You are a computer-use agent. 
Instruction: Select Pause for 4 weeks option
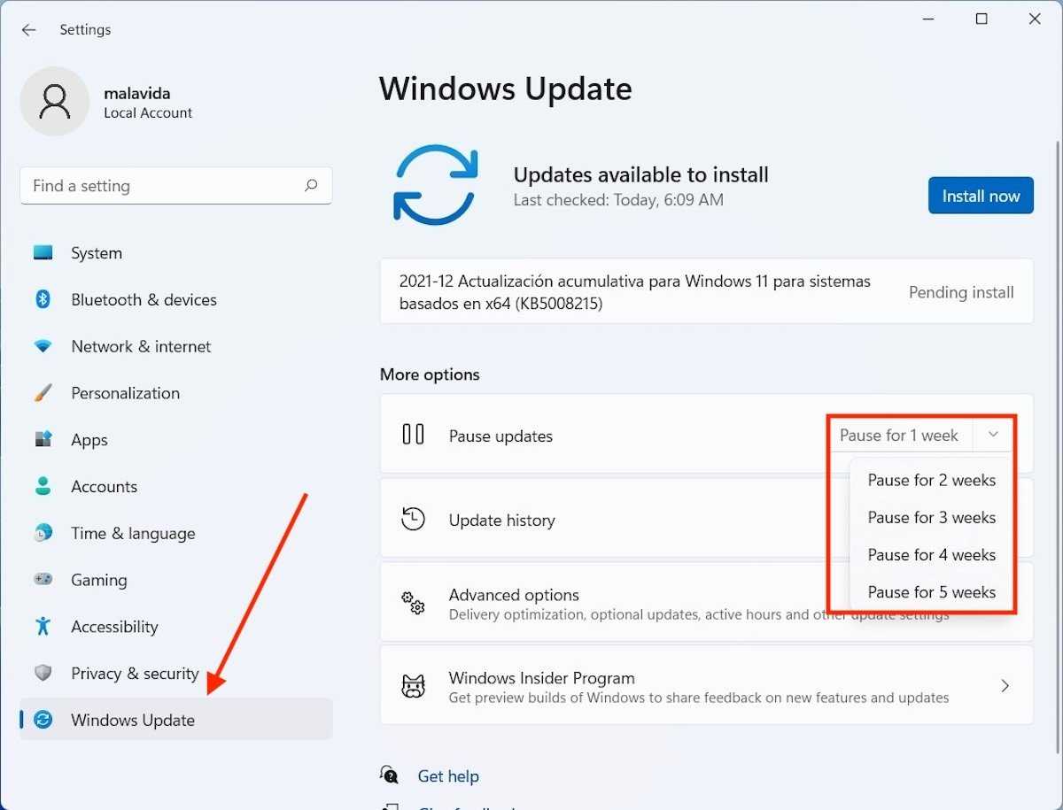(932, 554)
